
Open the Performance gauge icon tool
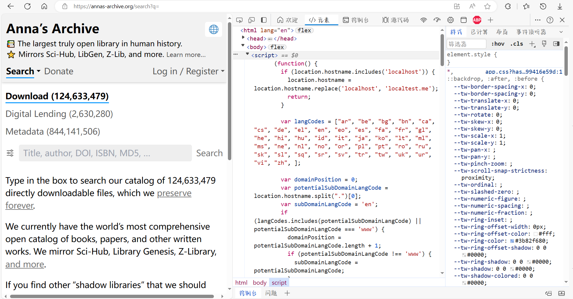(437, 20)
